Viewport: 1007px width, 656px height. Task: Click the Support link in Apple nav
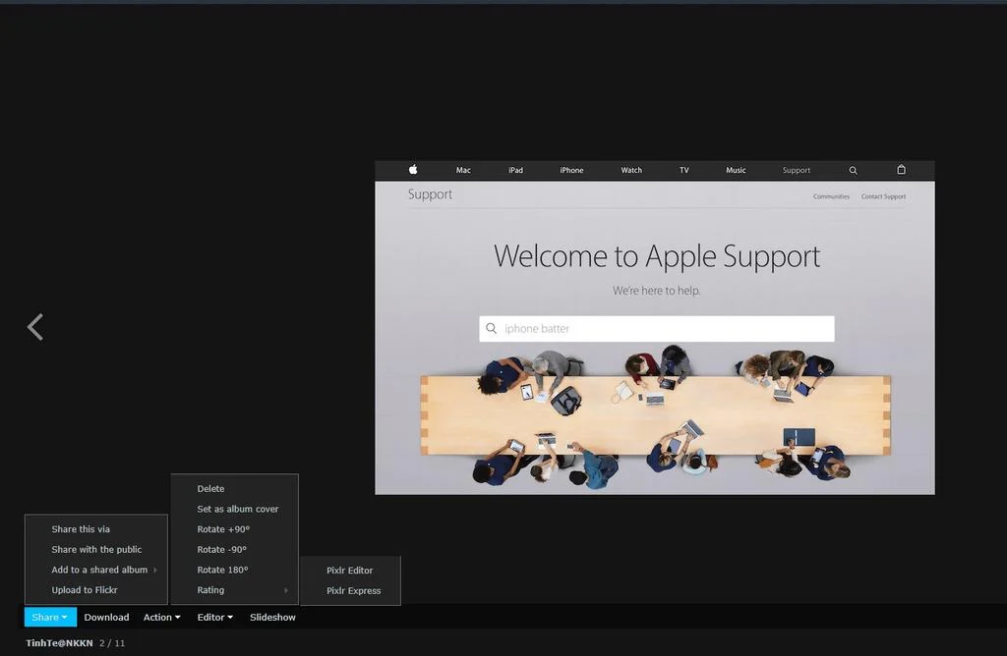coord(797,170)
